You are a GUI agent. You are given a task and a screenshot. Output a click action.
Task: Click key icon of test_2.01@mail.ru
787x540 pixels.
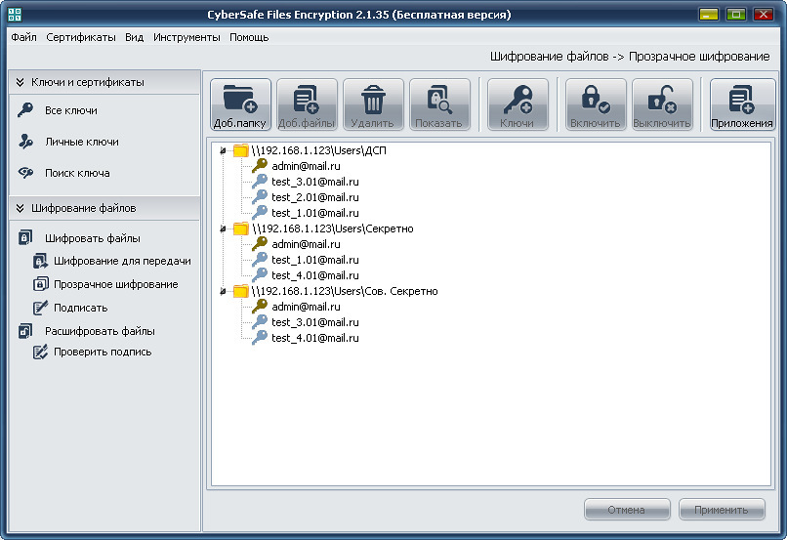(x=260, y=196)
